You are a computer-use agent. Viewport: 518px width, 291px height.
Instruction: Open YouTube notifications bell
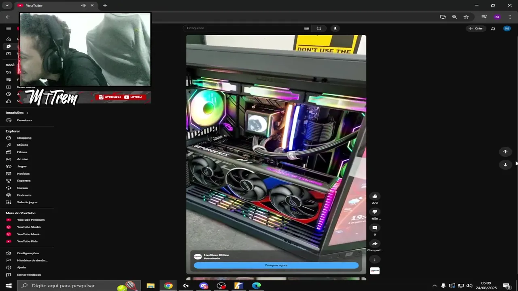tap(493, 28)
